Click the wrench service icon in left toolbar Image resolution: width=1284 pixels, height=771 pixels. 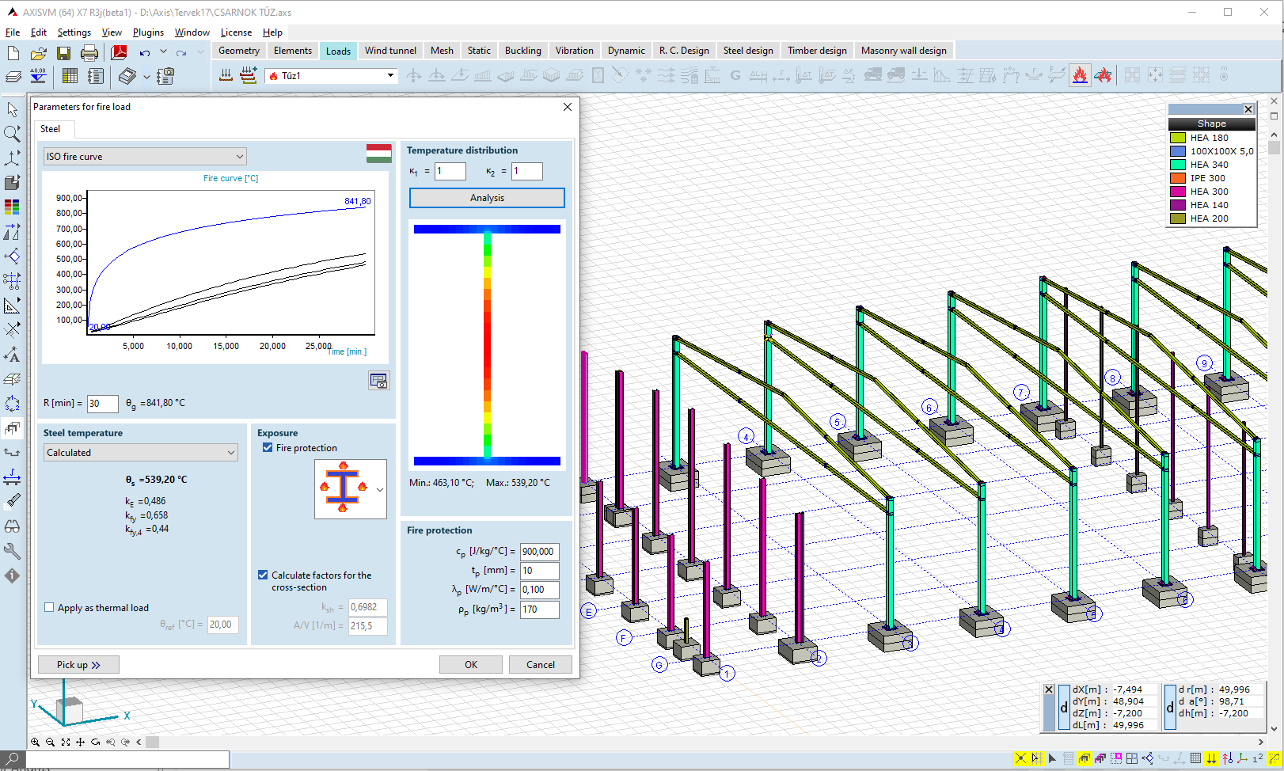tap(12, 551)
